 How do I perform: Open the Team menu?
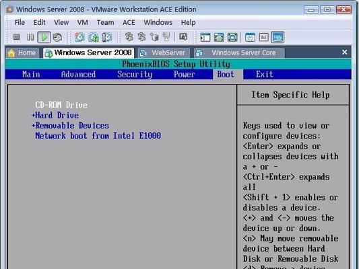point(105,22)
